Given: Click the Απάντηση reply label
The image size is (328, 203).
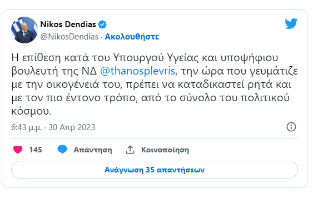Looking at the screenshot, I should (93, 150).
